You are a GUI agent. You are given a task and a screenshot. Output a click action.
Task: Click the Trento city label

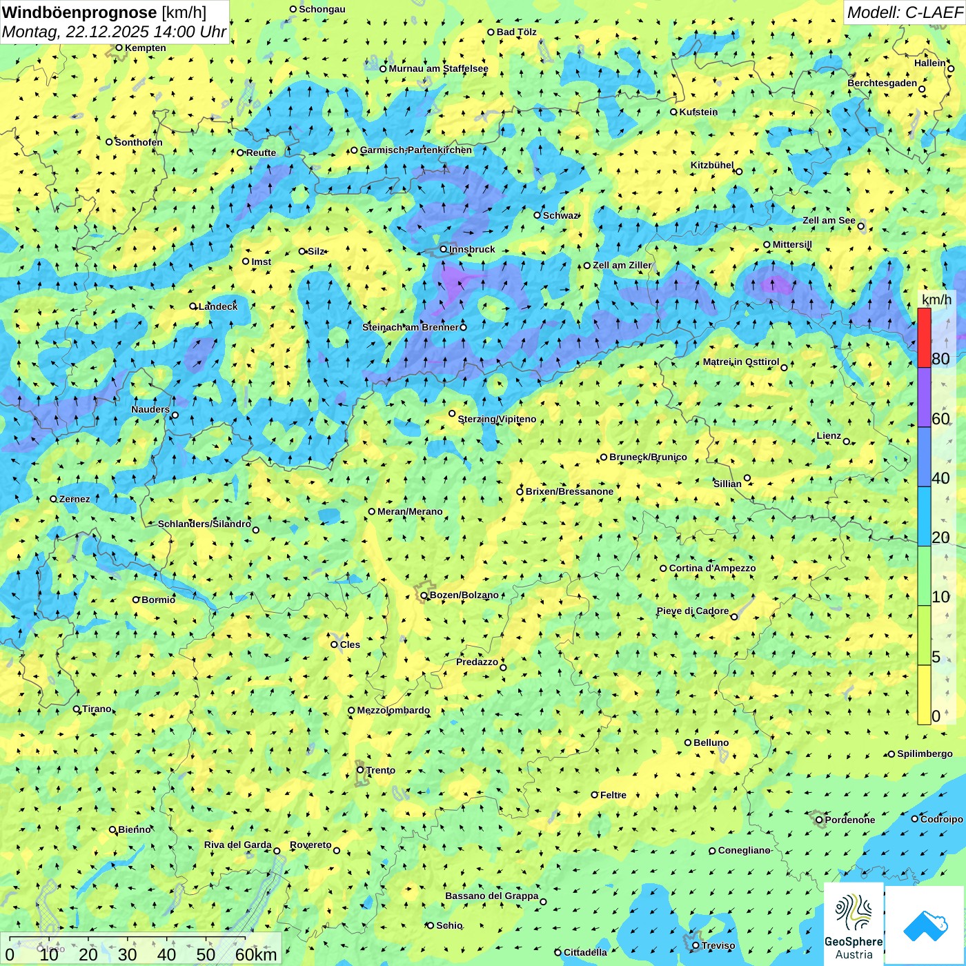coord(380,770)
